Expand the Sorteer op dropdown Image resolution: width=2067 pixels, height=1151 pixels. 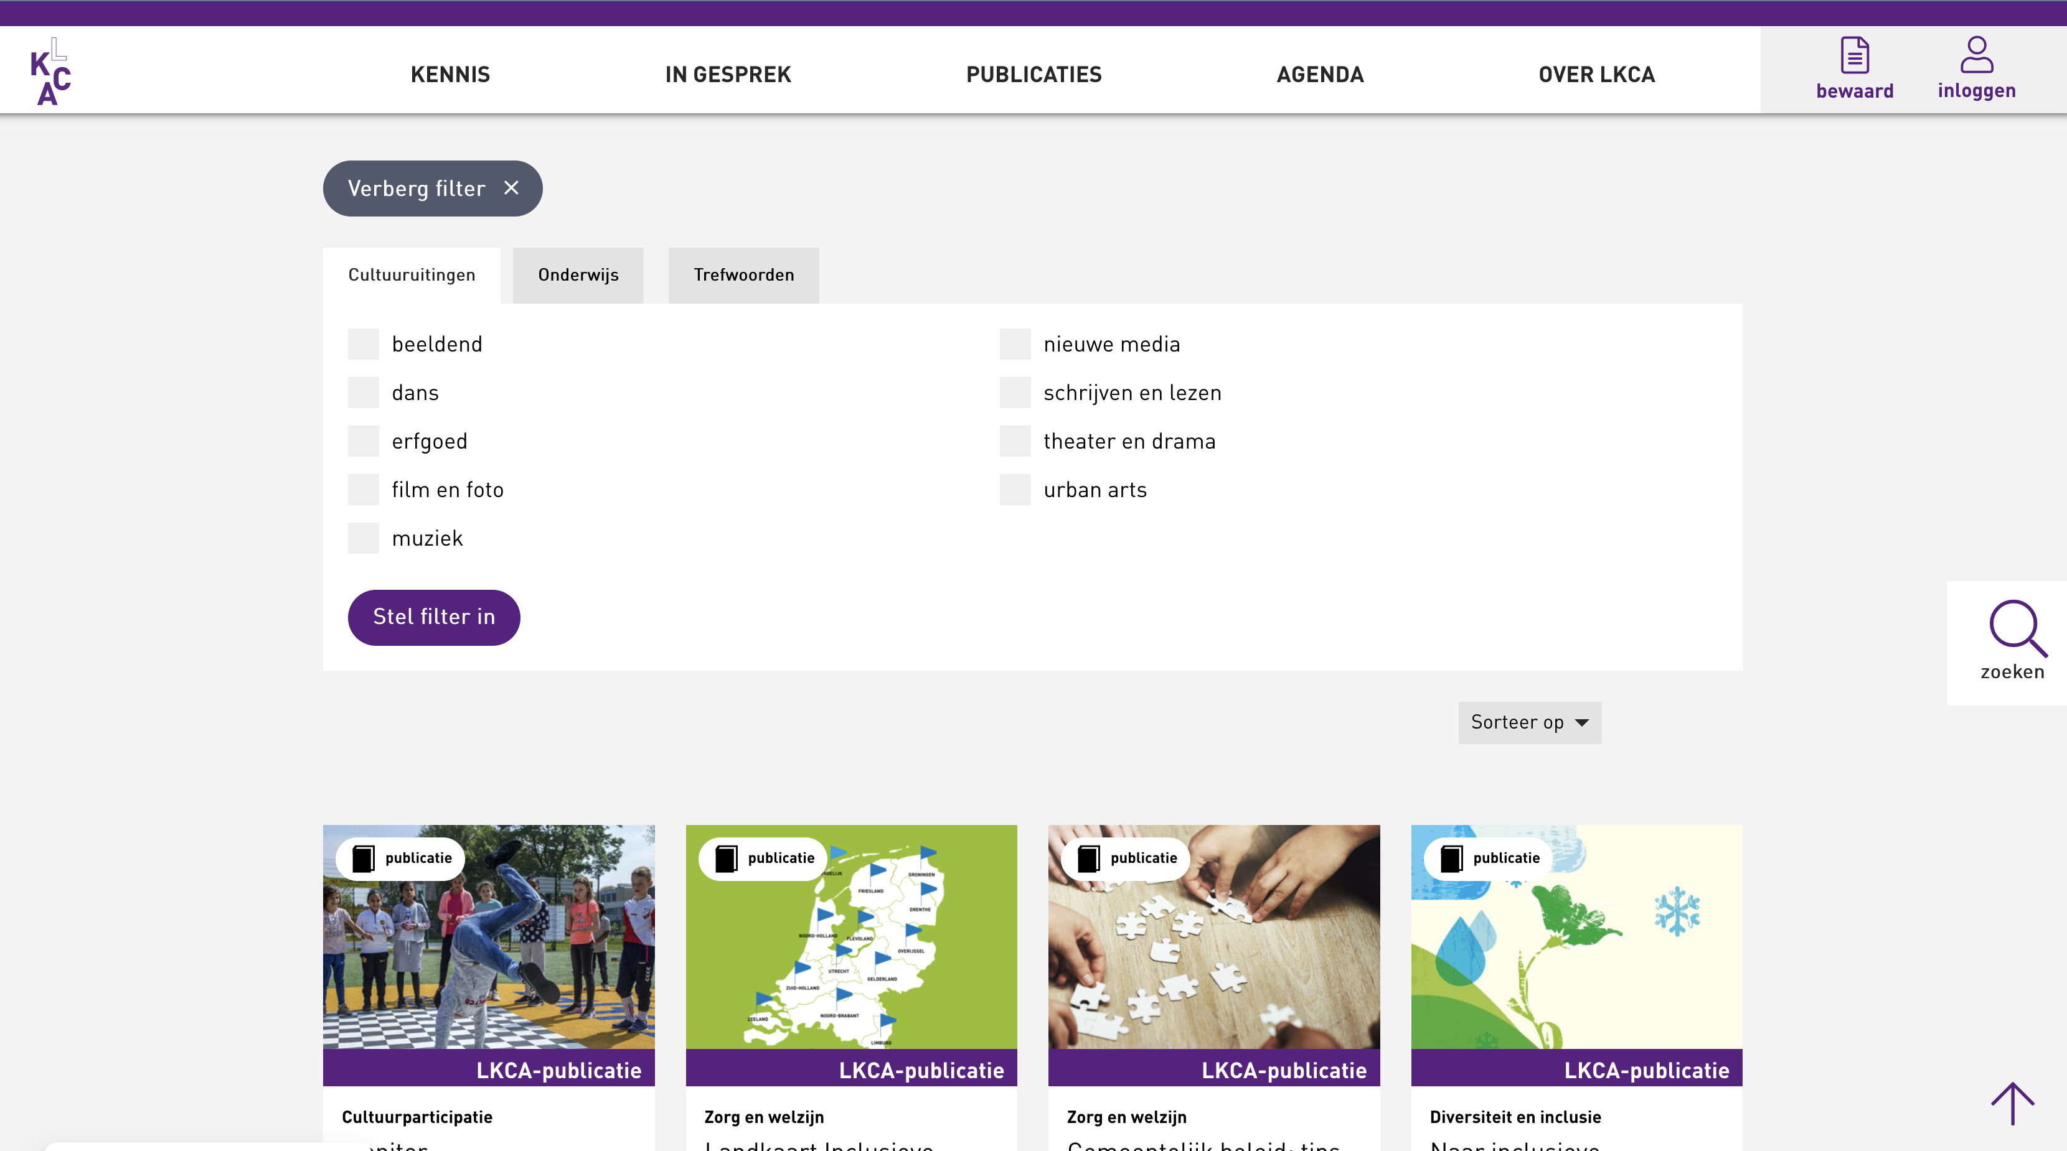coord(1529,723)
